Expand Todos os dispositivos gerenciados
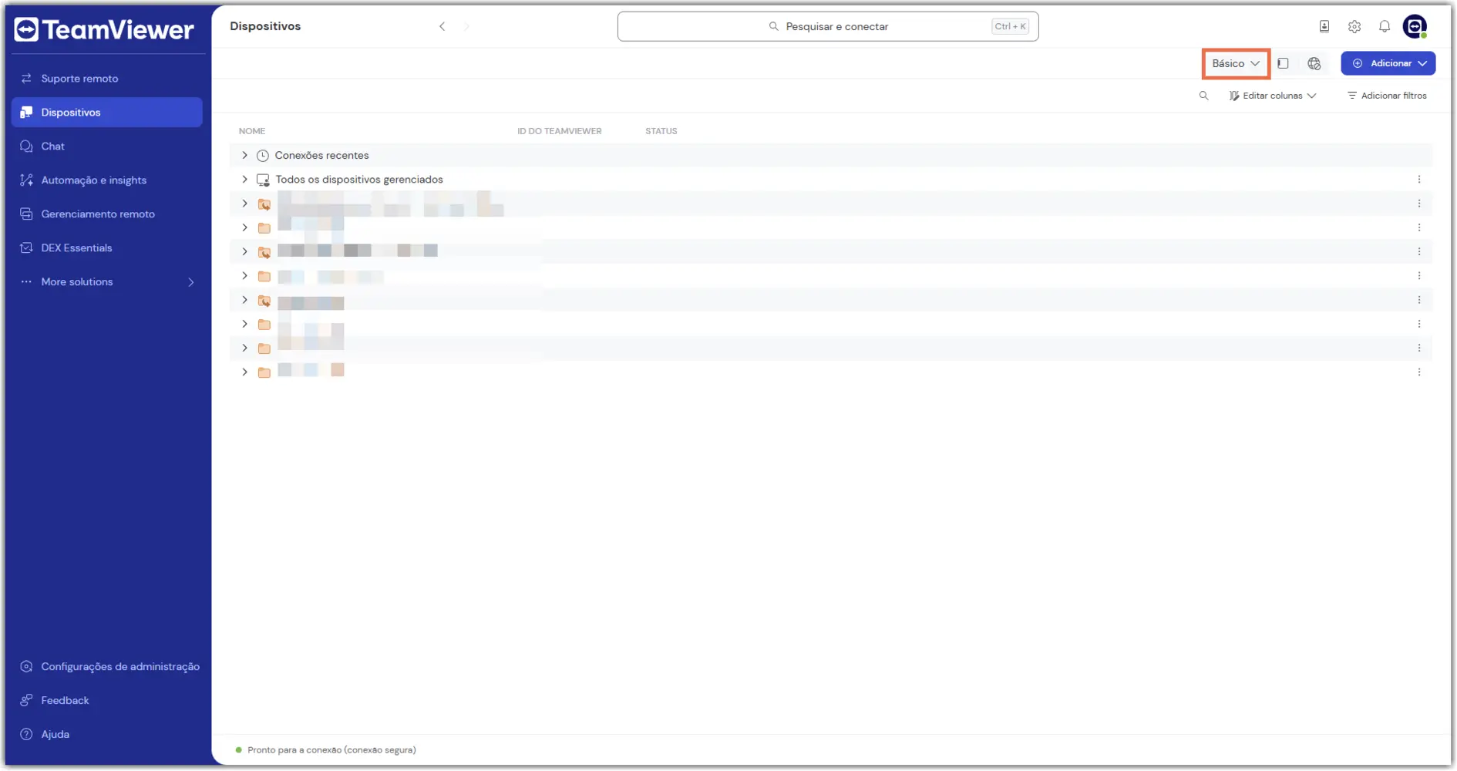The width and height of the screenshot is (1457, 771). pyautogui.click(x=244, y=180)
